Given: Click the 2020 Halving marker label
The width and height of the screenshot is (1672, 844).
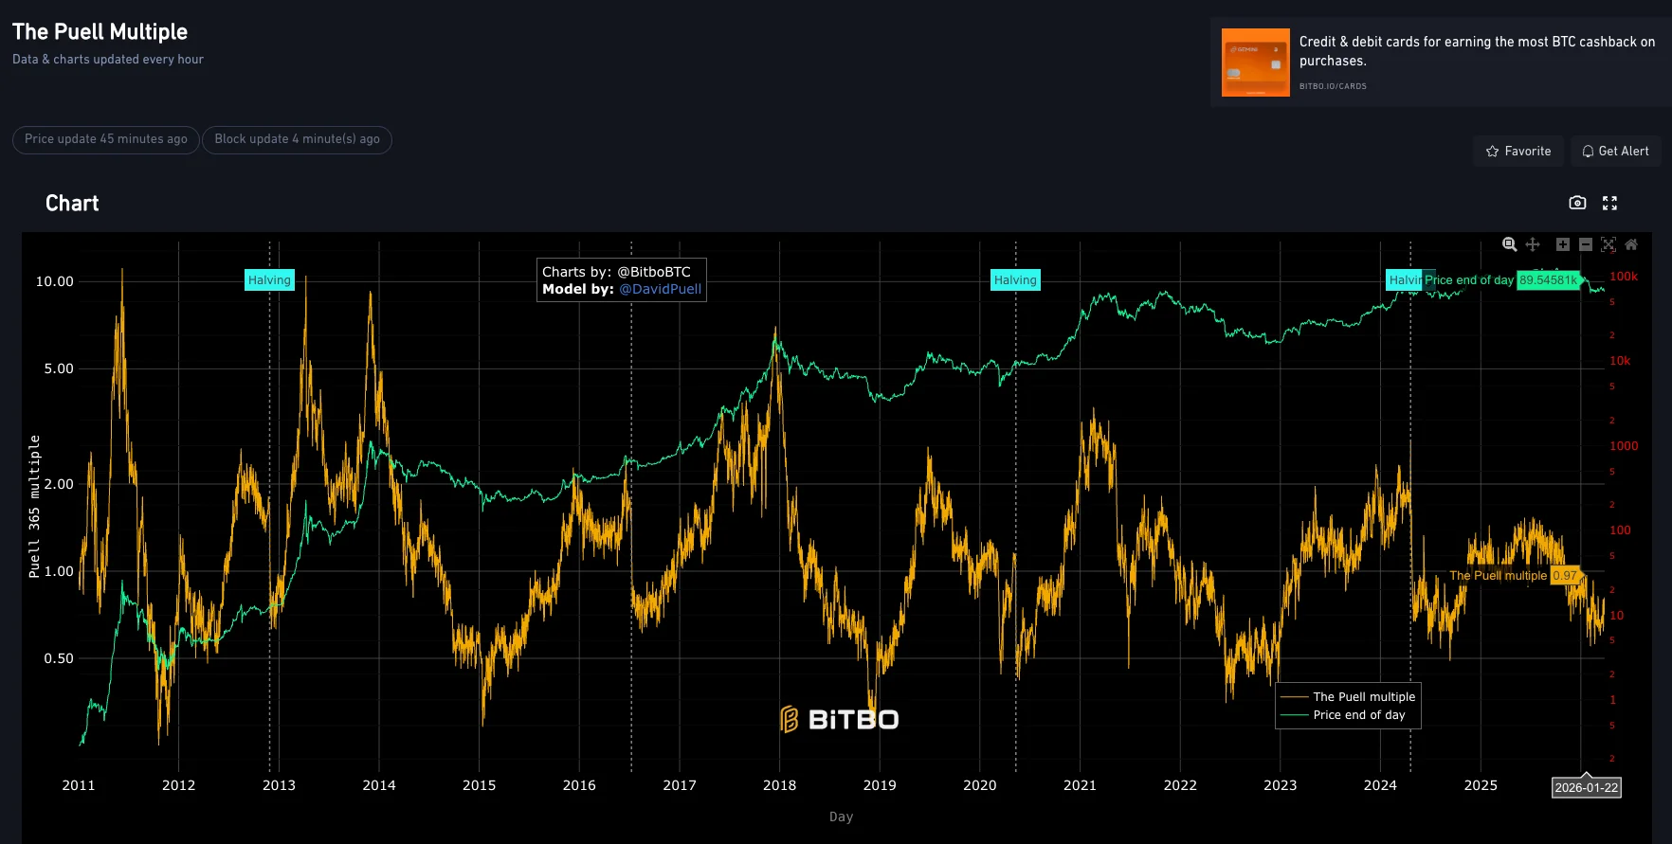Looking at the screenshot, I should click(1015, 280).
